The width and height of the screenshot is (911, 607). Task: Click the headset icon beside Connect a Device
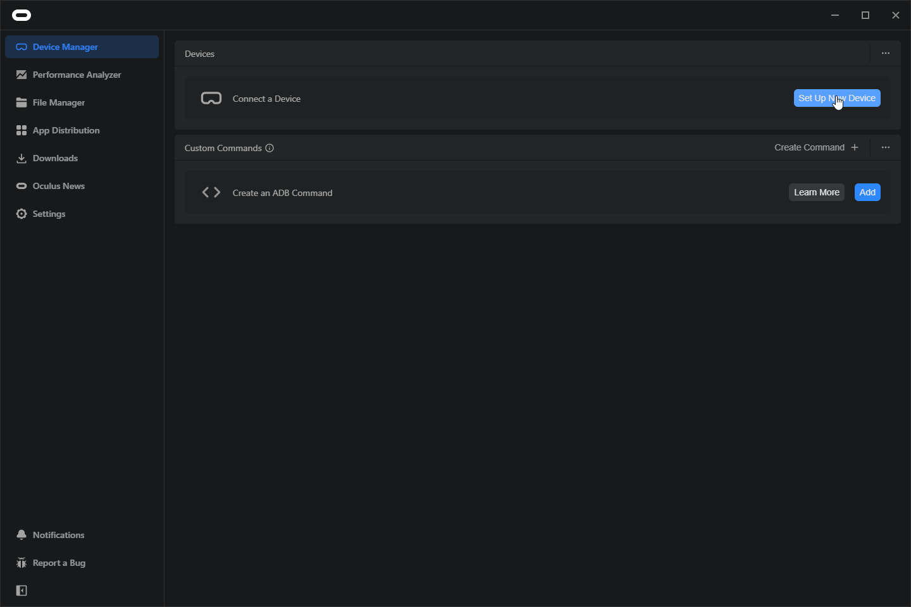click(211, 98)
